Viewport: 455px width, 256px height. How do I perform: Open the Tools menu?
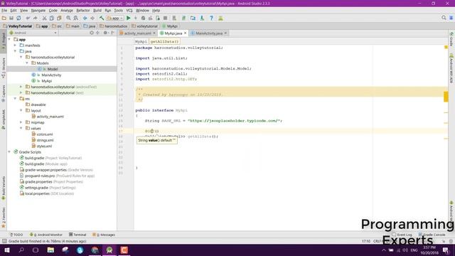(x=119, y=11)
